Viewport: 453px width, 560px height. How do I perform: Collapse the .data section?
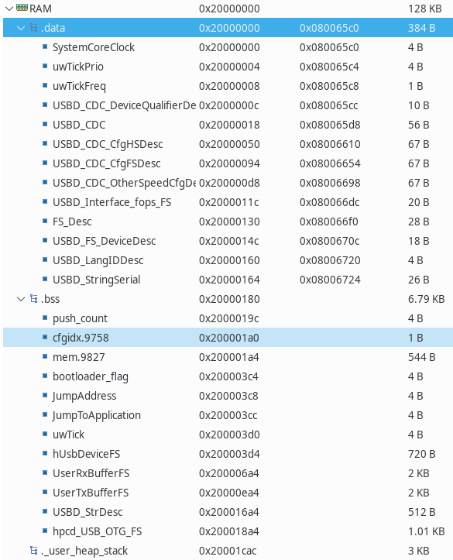pyautogui.click(x=21, y=28)
